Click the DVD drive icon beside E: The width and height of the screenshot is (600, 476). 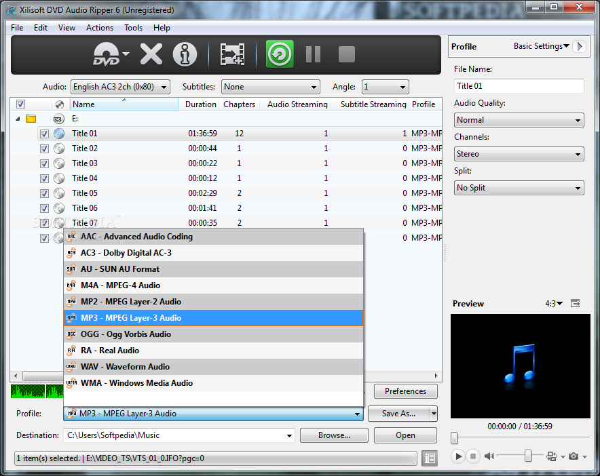coord(58,119)
